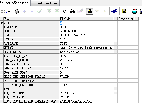Screen dimensions: 142x107
Task: Select the ROW_WAIT_OBJ# value 2581507
Action: click(66, 60)
